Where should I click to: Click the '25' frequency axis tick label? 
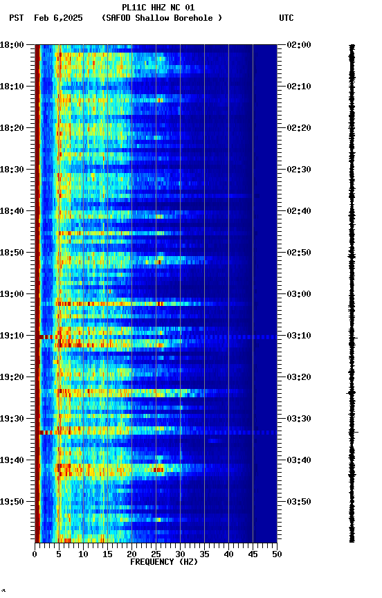point(156,554)
